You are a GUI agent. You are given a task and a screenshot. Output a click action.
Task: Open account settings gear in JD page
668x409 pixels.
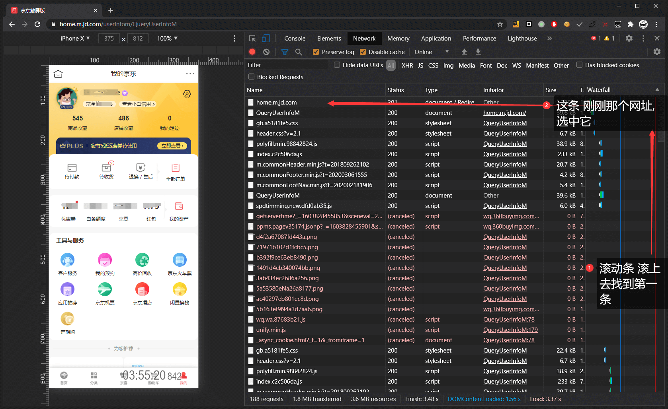click(x=187, y=94)
